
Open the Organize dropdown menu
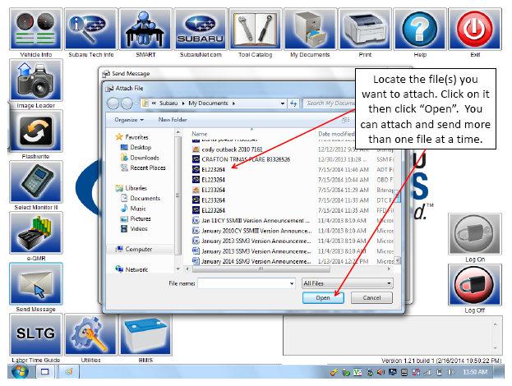129,120
